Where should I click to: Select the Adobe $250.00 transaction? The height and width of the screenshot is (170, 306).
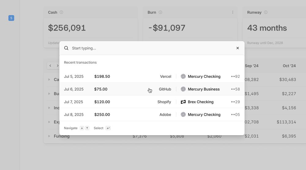click(152, 114)
